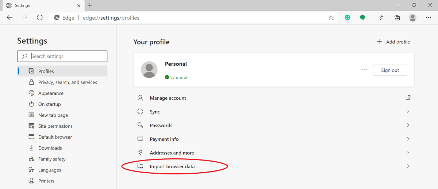The image size is (438, 189).
Task: Click the Personal profile name
Action: point(176,64)
